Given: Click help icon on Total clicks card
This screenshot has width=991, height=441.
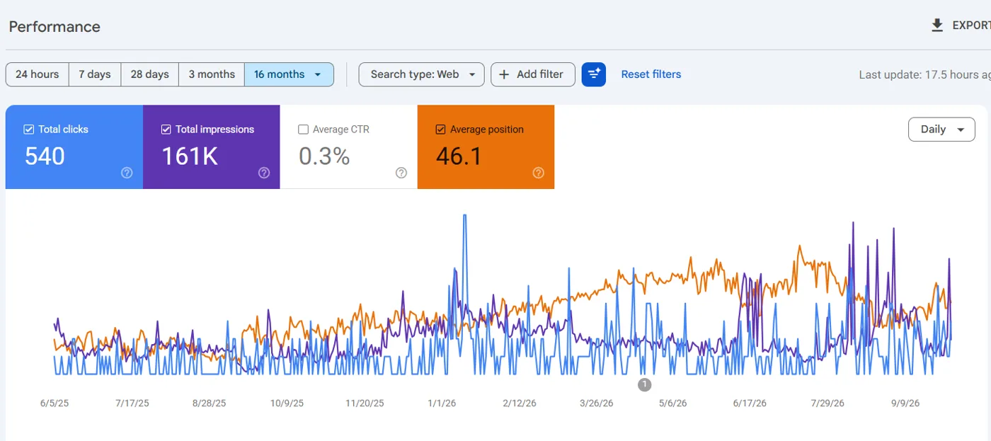Looking at the screenshot, I should [127, 173].
